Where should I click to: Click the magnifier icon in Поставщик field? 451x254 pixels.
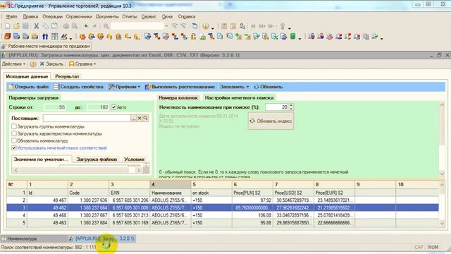146,118
